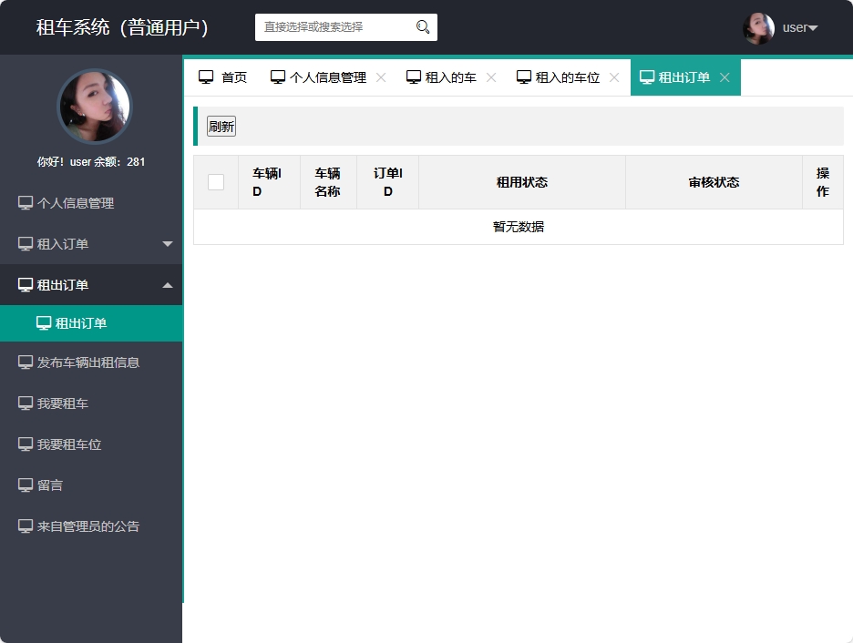Toggle the select-all checkbox in table header

click(216, 181)
